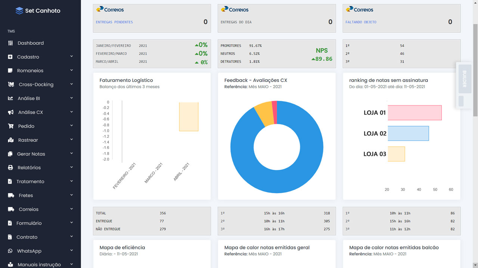
Task: Click ranking de notas sem assinatura title
Action: tap(388, 80)
